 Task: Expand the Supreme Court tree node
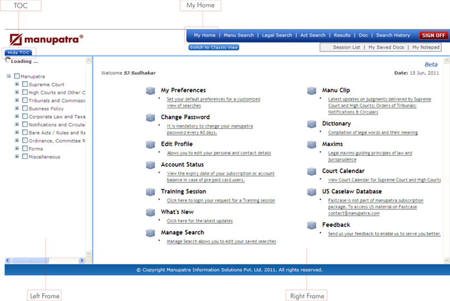(x=17, y=84)
